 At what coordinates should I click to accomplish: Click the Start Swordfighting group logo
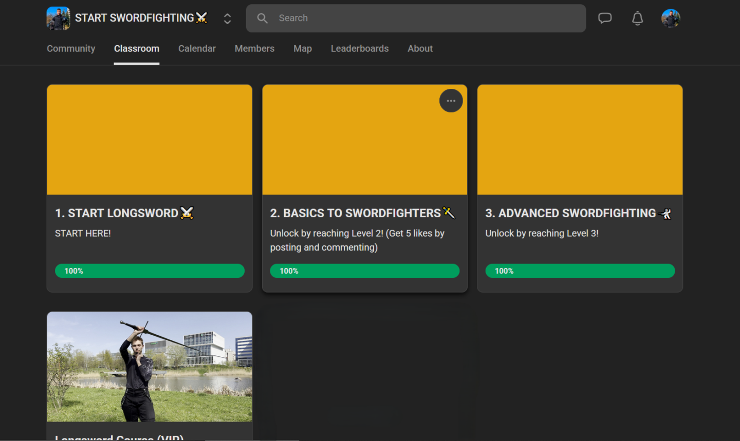(58, 18)
